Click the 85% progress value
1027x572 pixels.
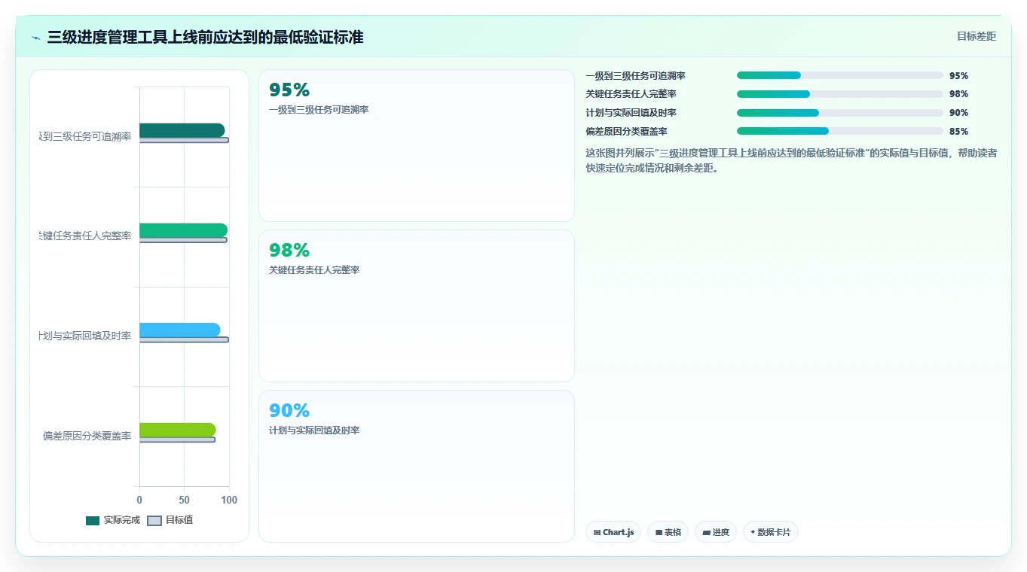pos(959,132)
